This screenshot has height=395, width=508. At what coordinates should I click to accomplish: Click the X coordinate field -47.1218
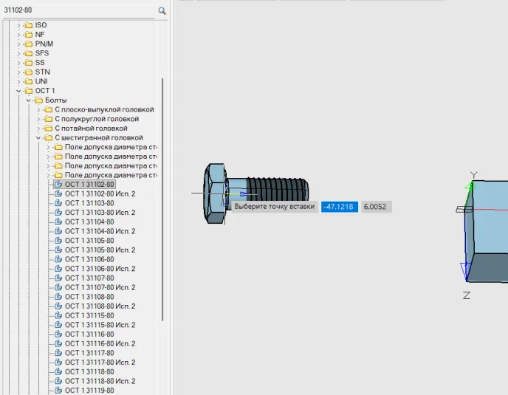pos(340,207)
